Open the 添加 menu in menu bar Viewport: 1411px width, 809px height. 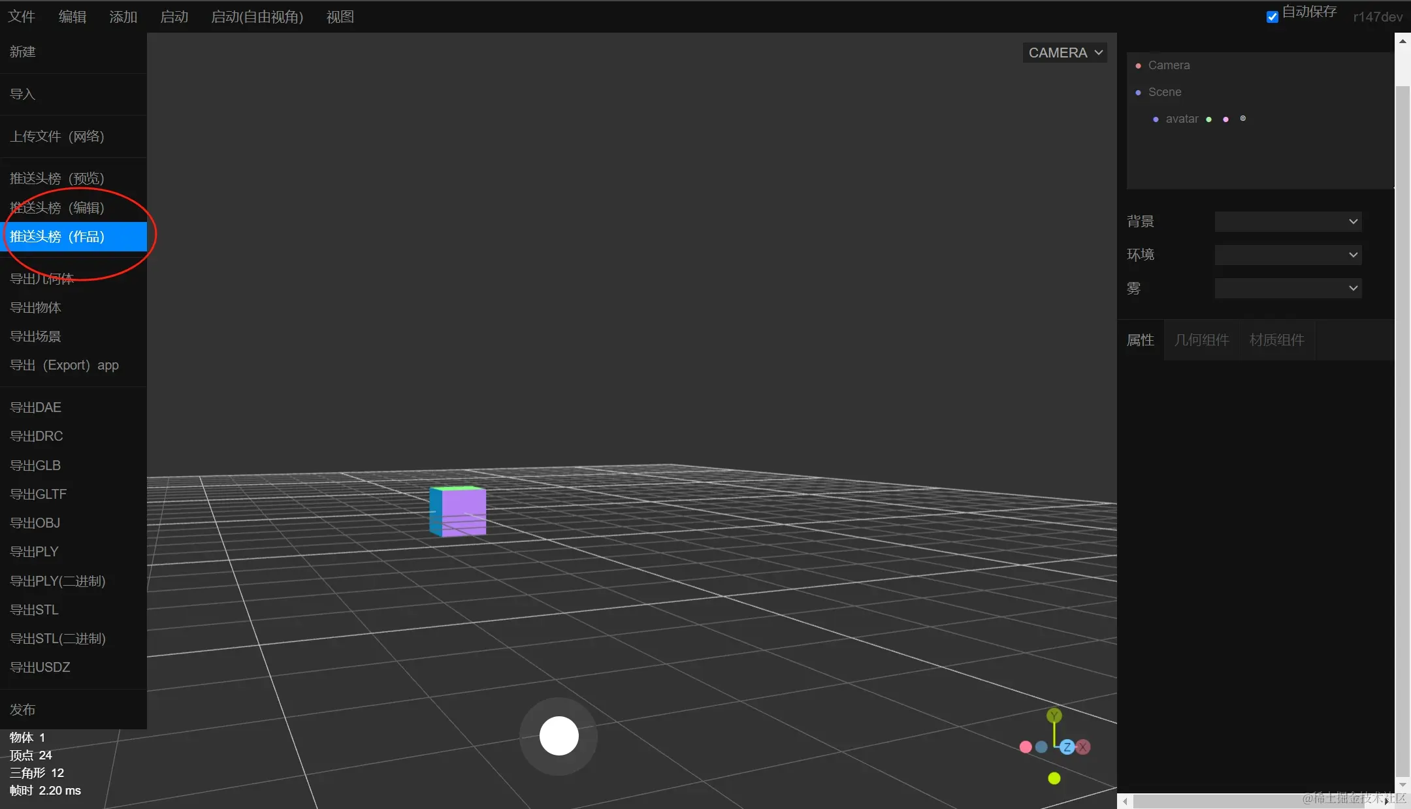click(123, 17)
